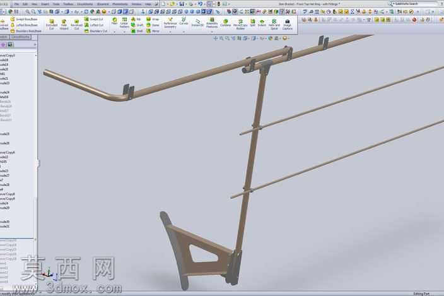Click the Shell feature tool
Viewport: 444px width, 296px height.
pos(137,31)
